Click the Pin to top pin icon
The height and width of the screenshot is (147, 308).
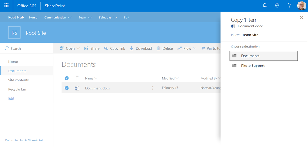203,48
